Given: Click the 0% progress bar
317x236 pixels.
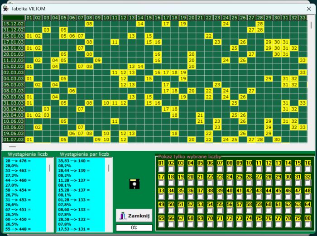Looking at the screenshot, I should point(134,227).
